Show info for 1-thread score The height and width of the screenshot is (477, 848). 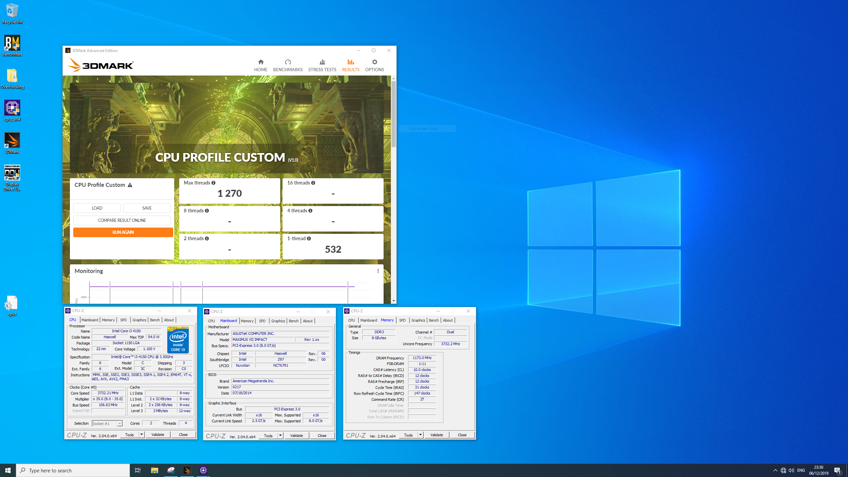(309, 238)
